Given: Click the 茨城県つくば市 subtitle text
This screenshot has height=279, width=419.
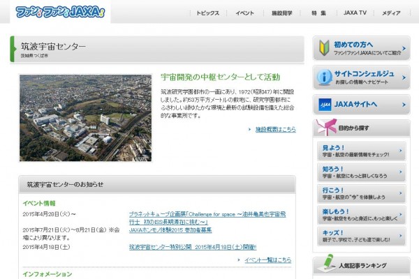Looking at the screenshot, I should (x=34, y=56).
